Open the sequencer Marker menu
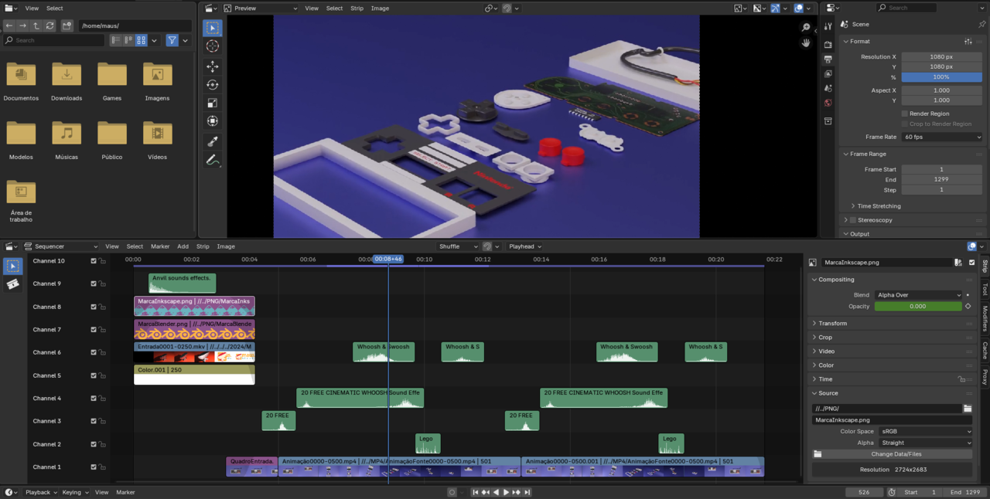Viewport: 990px width, 499px height. 160,246
